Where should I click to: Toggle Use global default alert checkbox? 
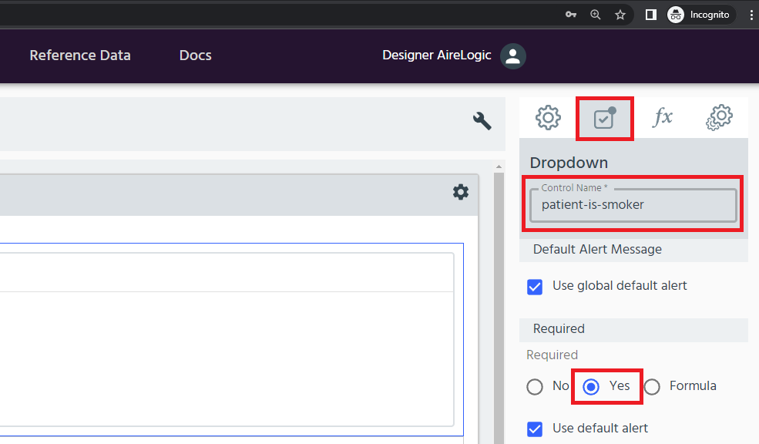pos(535,287)
